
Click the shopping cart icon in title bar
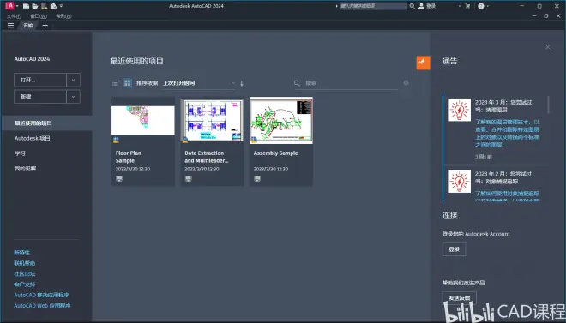pyautogui.click(x=467, y=6)
